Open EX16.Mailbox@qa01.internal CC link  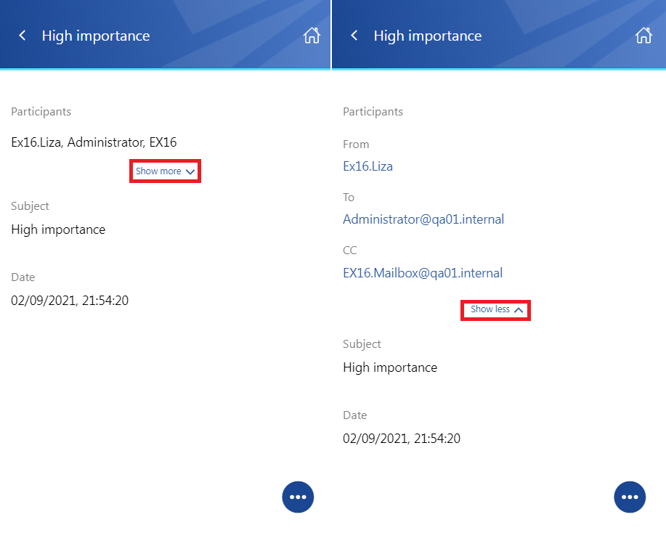pos(423,272)
